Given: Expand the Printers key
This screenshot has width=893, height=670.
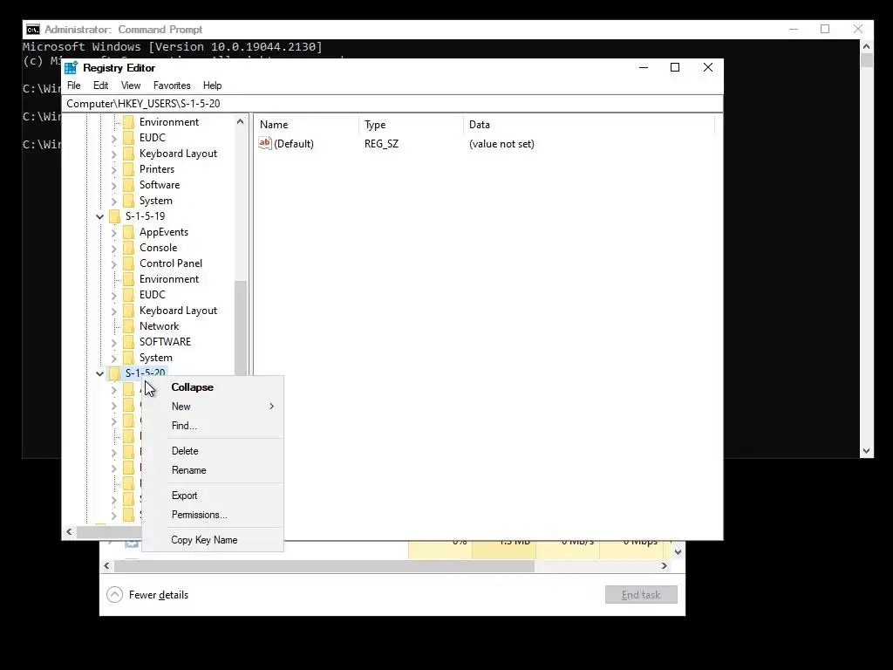Looking at the screenshot, I should click(x=114, y=170).
